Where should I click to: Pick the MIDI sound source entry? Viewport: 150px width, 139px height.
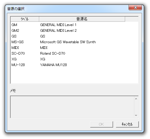coord(74,47)
